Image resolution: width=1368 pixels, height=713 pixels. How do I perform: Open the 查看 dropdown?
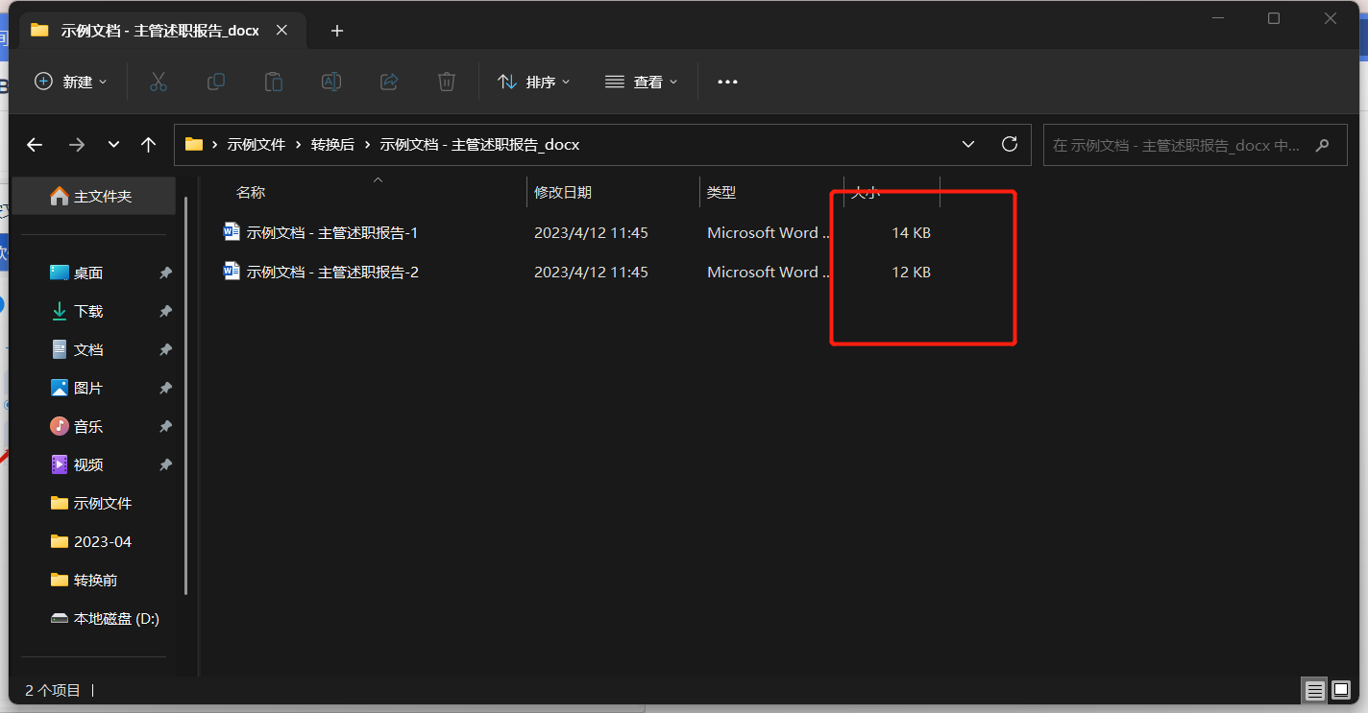(641, 82)
